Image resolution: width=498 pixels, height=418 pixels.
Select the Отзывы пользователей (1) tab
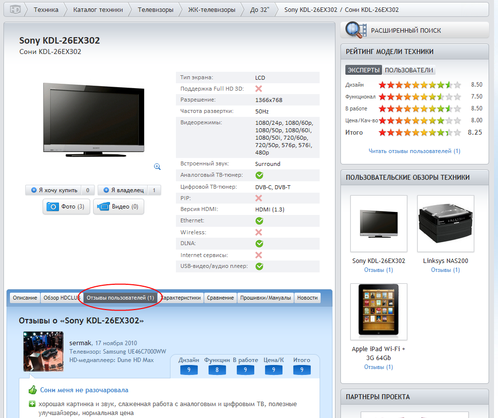click(120, 298)
